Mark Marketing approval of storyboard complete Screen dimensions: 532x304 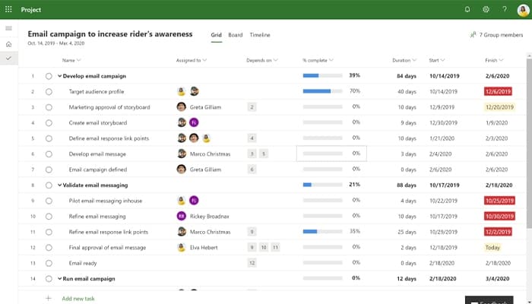click(49, 107)
